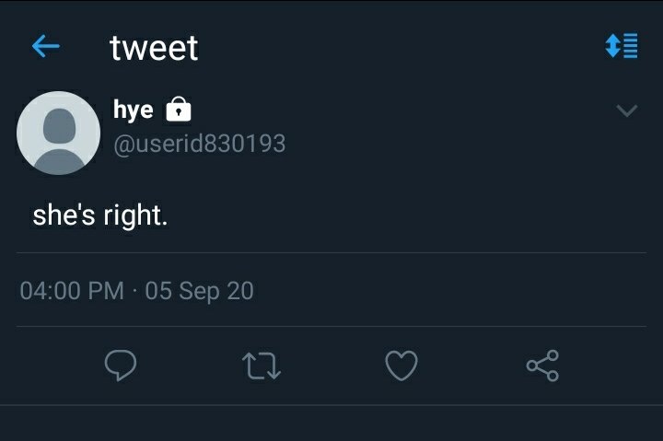663x441 pixels.
Task: Open the @userid830193 handle
Action: 200,144
